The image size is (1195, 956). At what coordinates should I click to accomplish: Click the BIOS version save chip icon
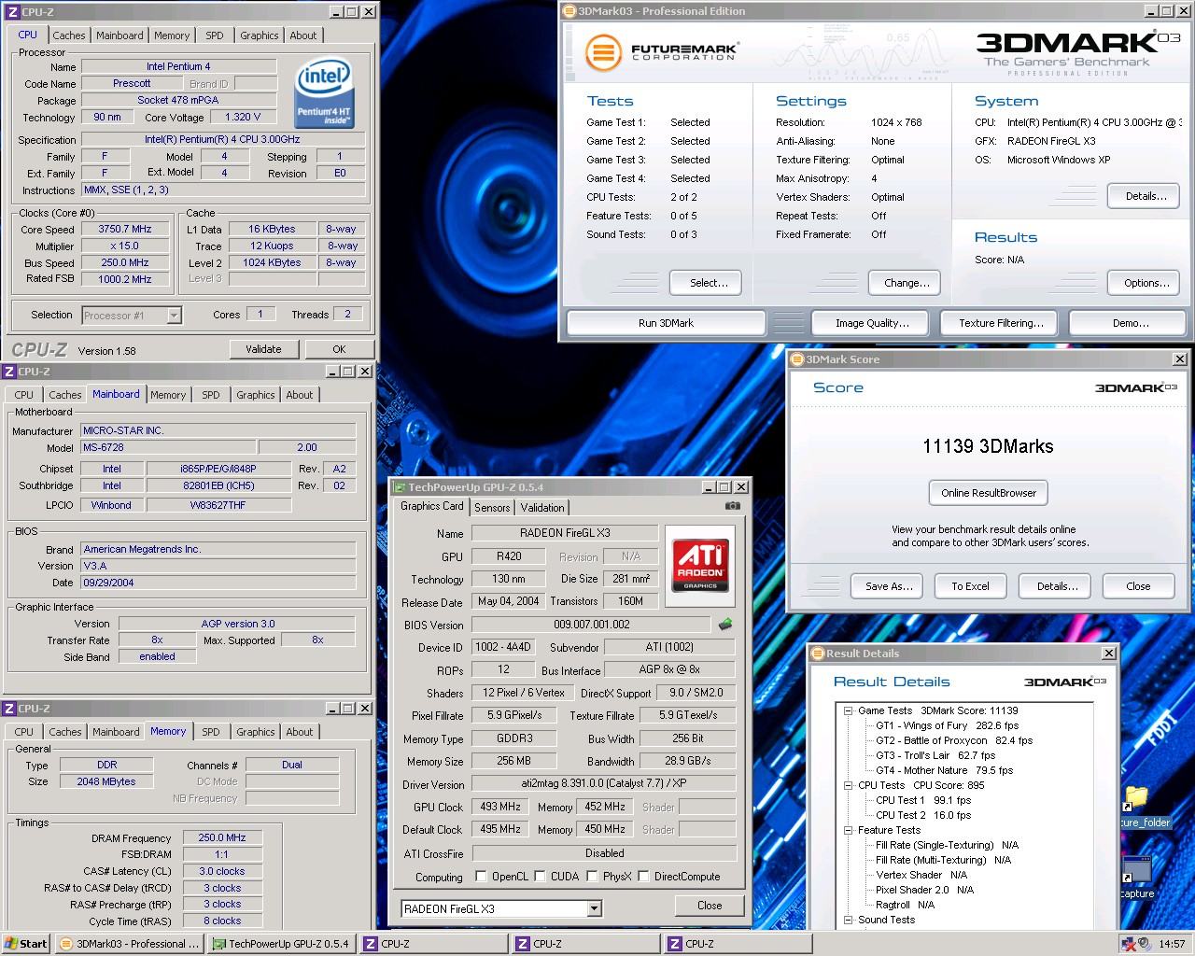724,624
